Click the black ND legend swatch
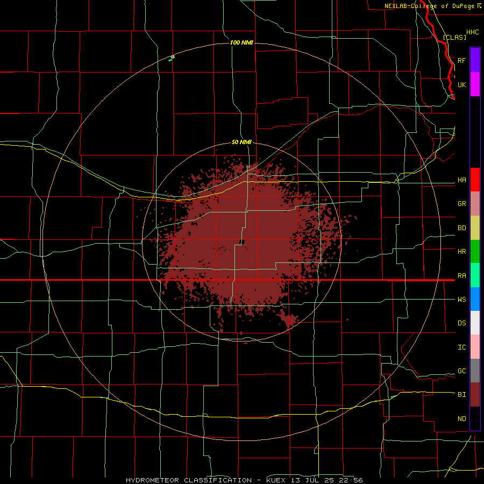 coord(475,418)
